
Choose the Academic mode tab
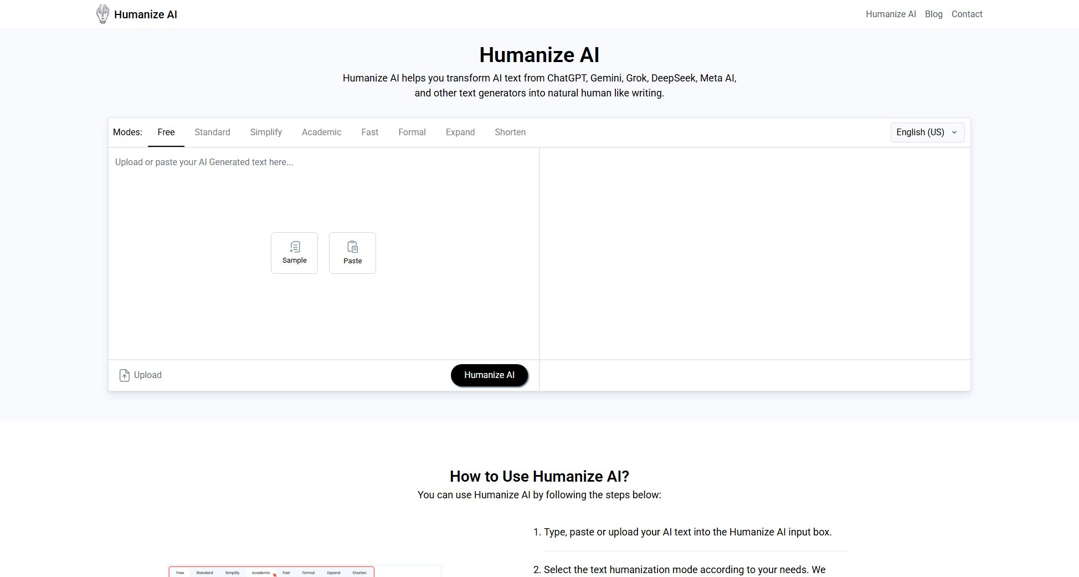[321, 132]
